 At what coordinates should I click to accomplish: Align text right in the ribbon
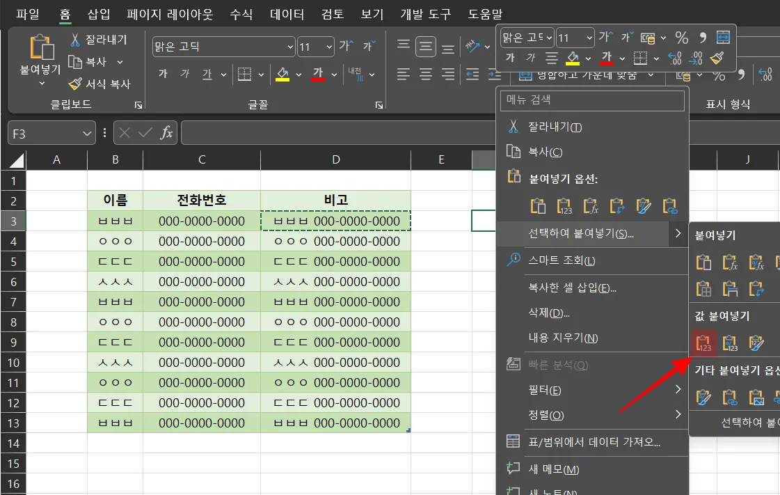[x=447, y=74]
